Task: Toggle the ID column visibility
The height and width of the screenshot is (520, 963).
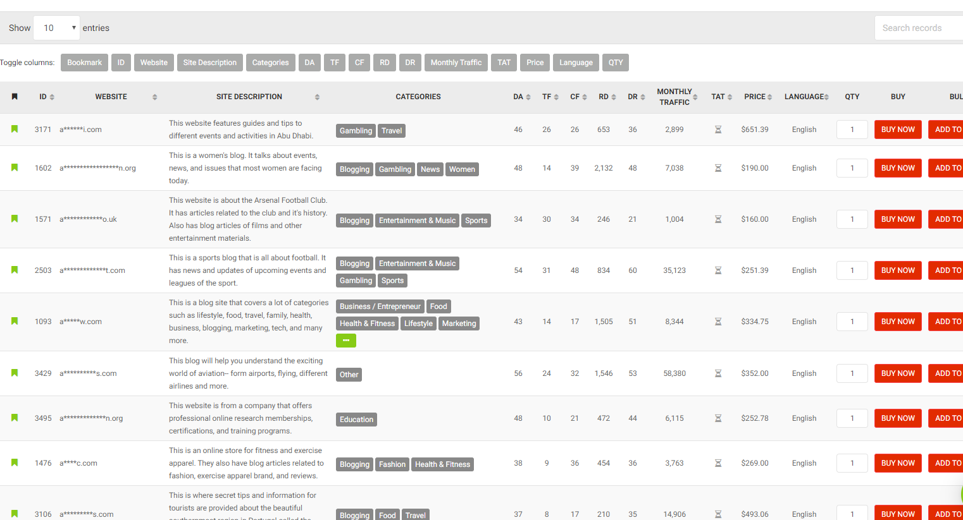Action: click(121, 63)
